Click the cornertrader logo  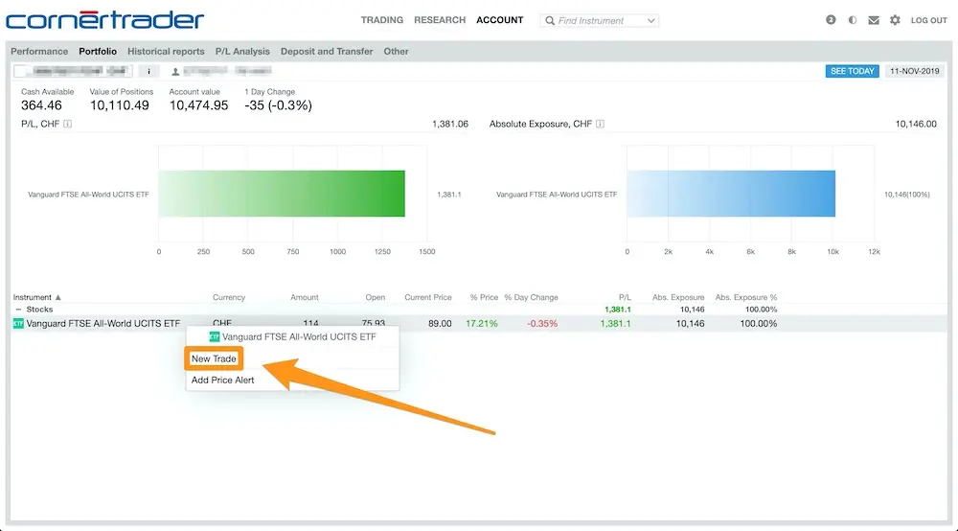tap(104, 19)
